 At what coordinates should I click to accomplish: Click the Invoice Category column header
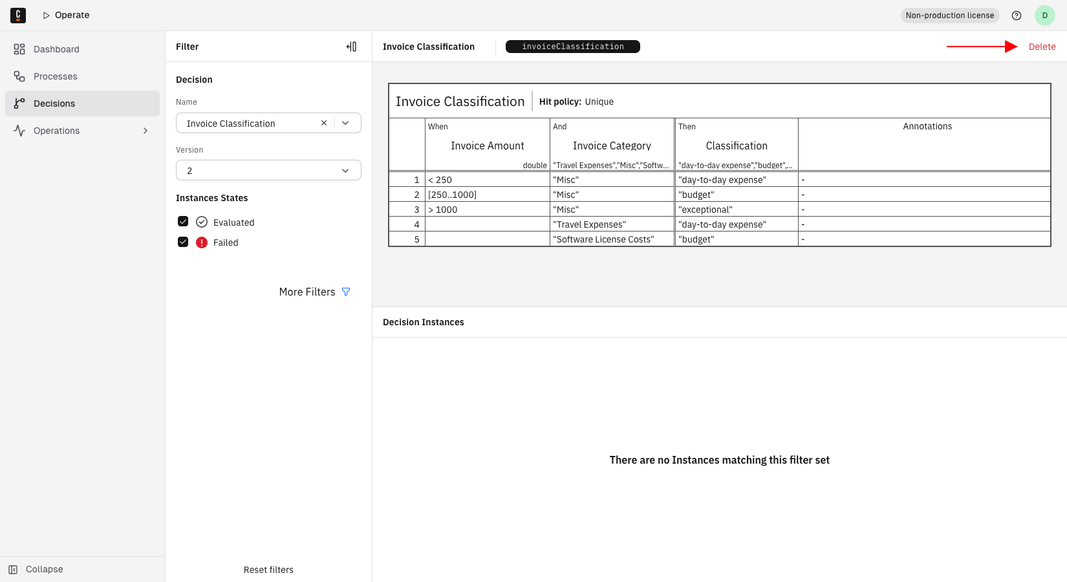tap(612, 145)
